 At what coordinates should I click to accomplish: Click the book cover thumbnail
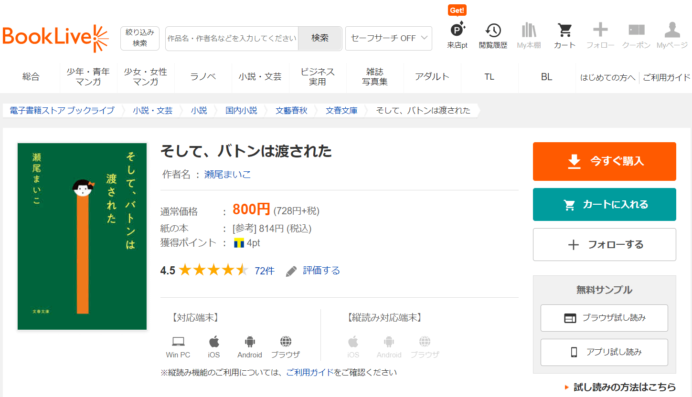(82, 236)
